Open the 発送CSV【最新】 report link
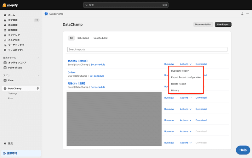 (x=77, y=84)
